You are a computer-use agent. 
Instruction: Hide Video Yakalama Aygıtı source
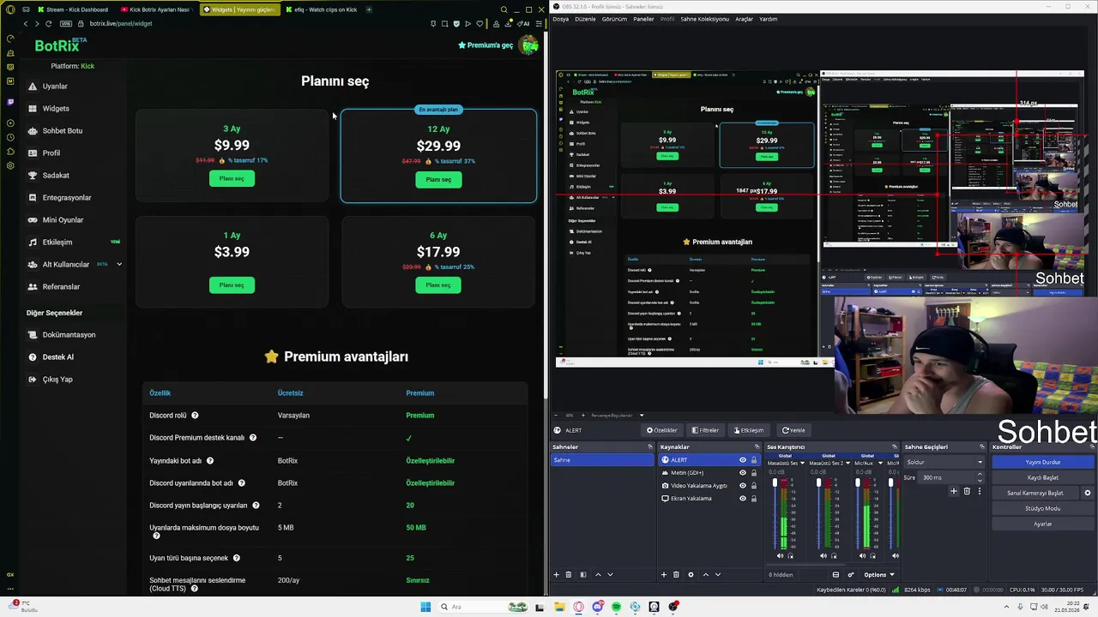coord(743,486)
